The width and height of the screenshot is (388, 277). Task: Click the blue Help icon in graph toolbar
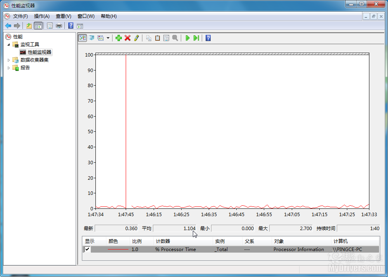tap(208, 38)
